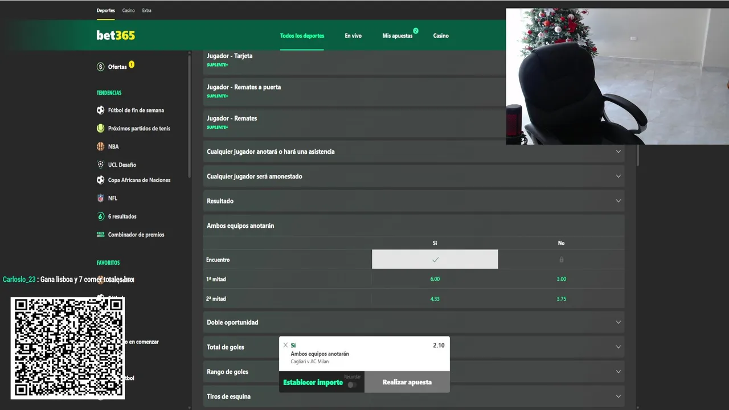This screenshot has width=729, height=410.
Task: Select 2ª mitad Sí odds 4.33
Action: (x=435, y=299)
